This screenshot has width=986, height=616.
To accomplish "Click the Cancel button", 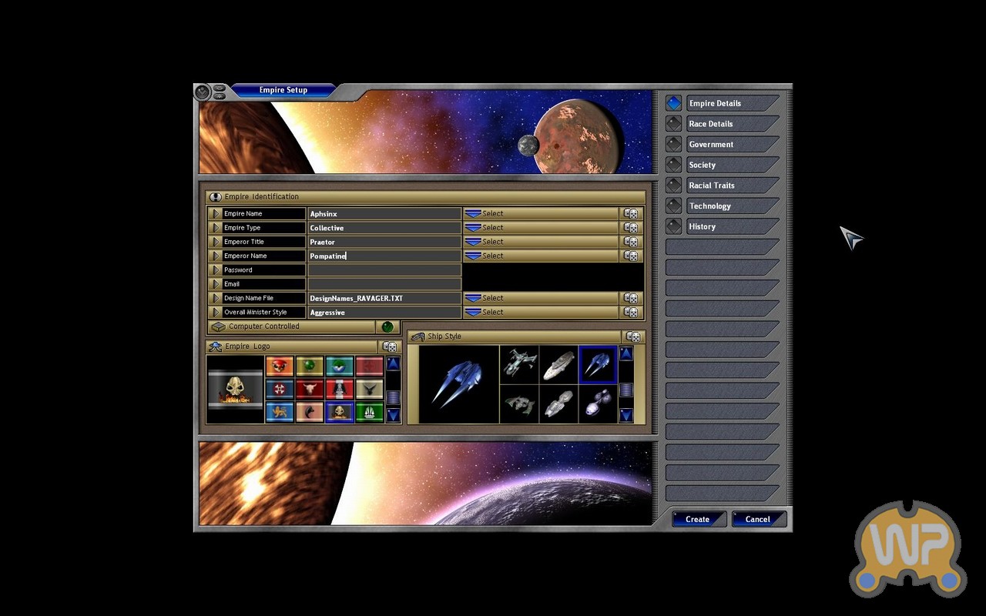I will tap(758, 519).
